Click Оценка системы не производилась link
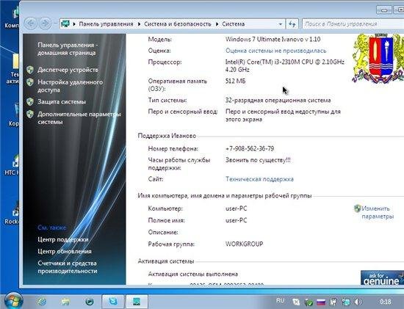The image size is (404, 309). click(276, 51)
